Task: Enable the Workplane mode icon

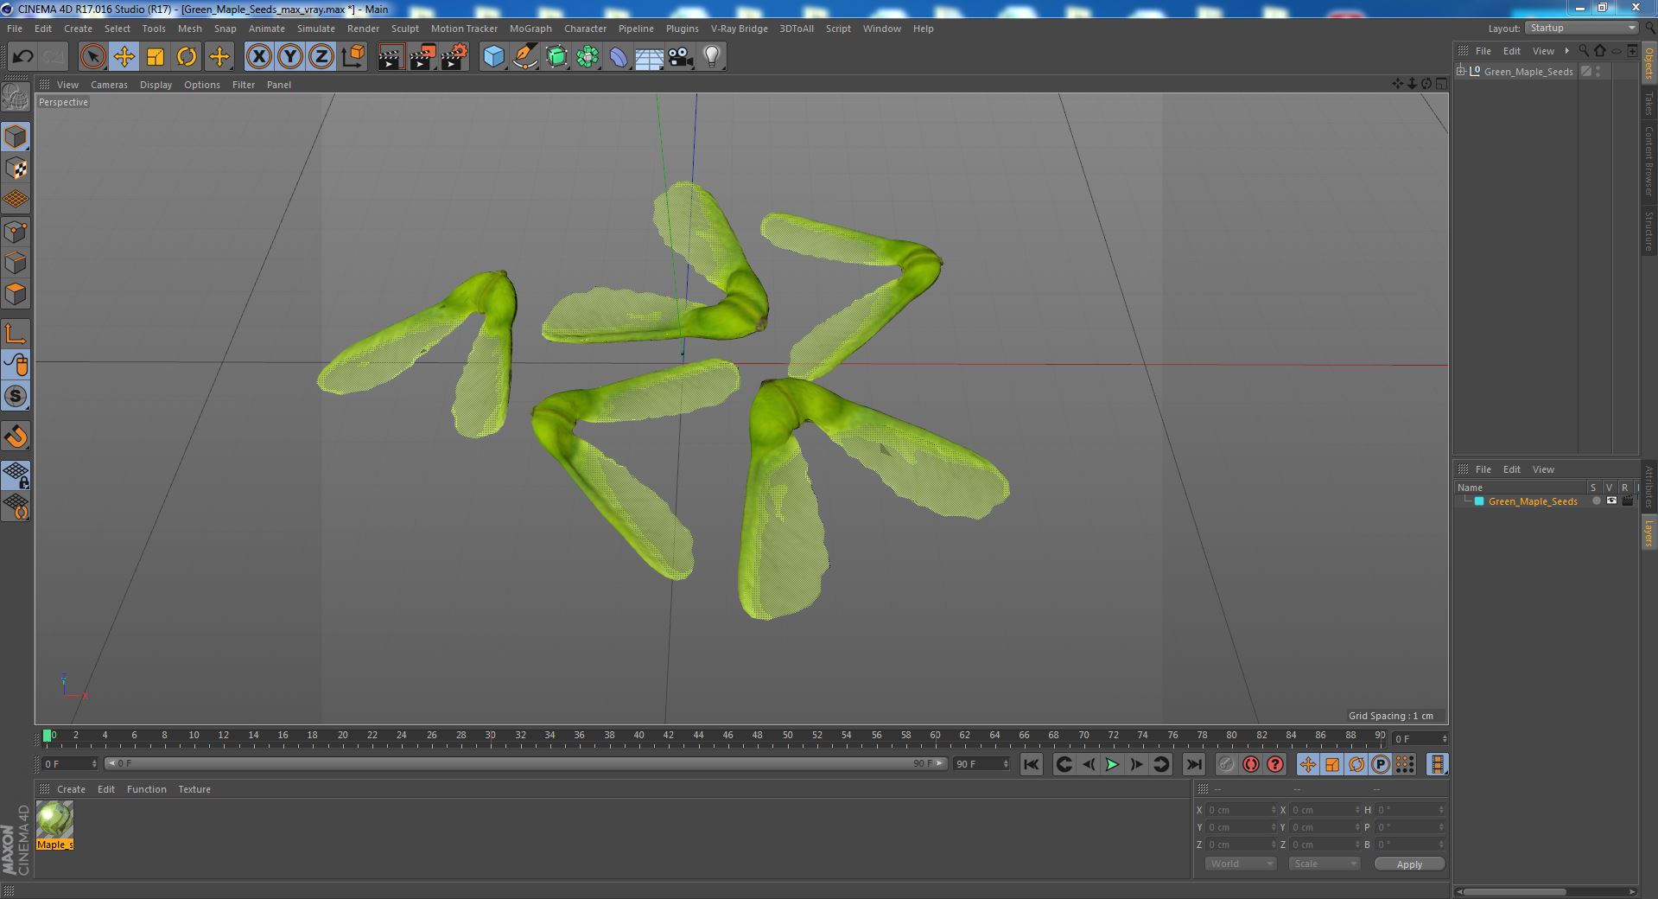Action: (x=16, y=200)
